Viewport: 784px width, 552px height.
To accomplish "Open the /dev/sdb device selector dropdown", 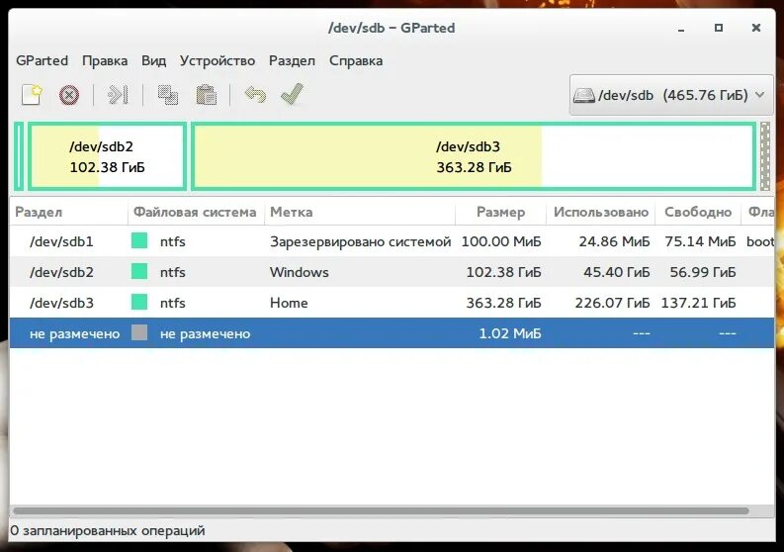I will coord(671,95).
